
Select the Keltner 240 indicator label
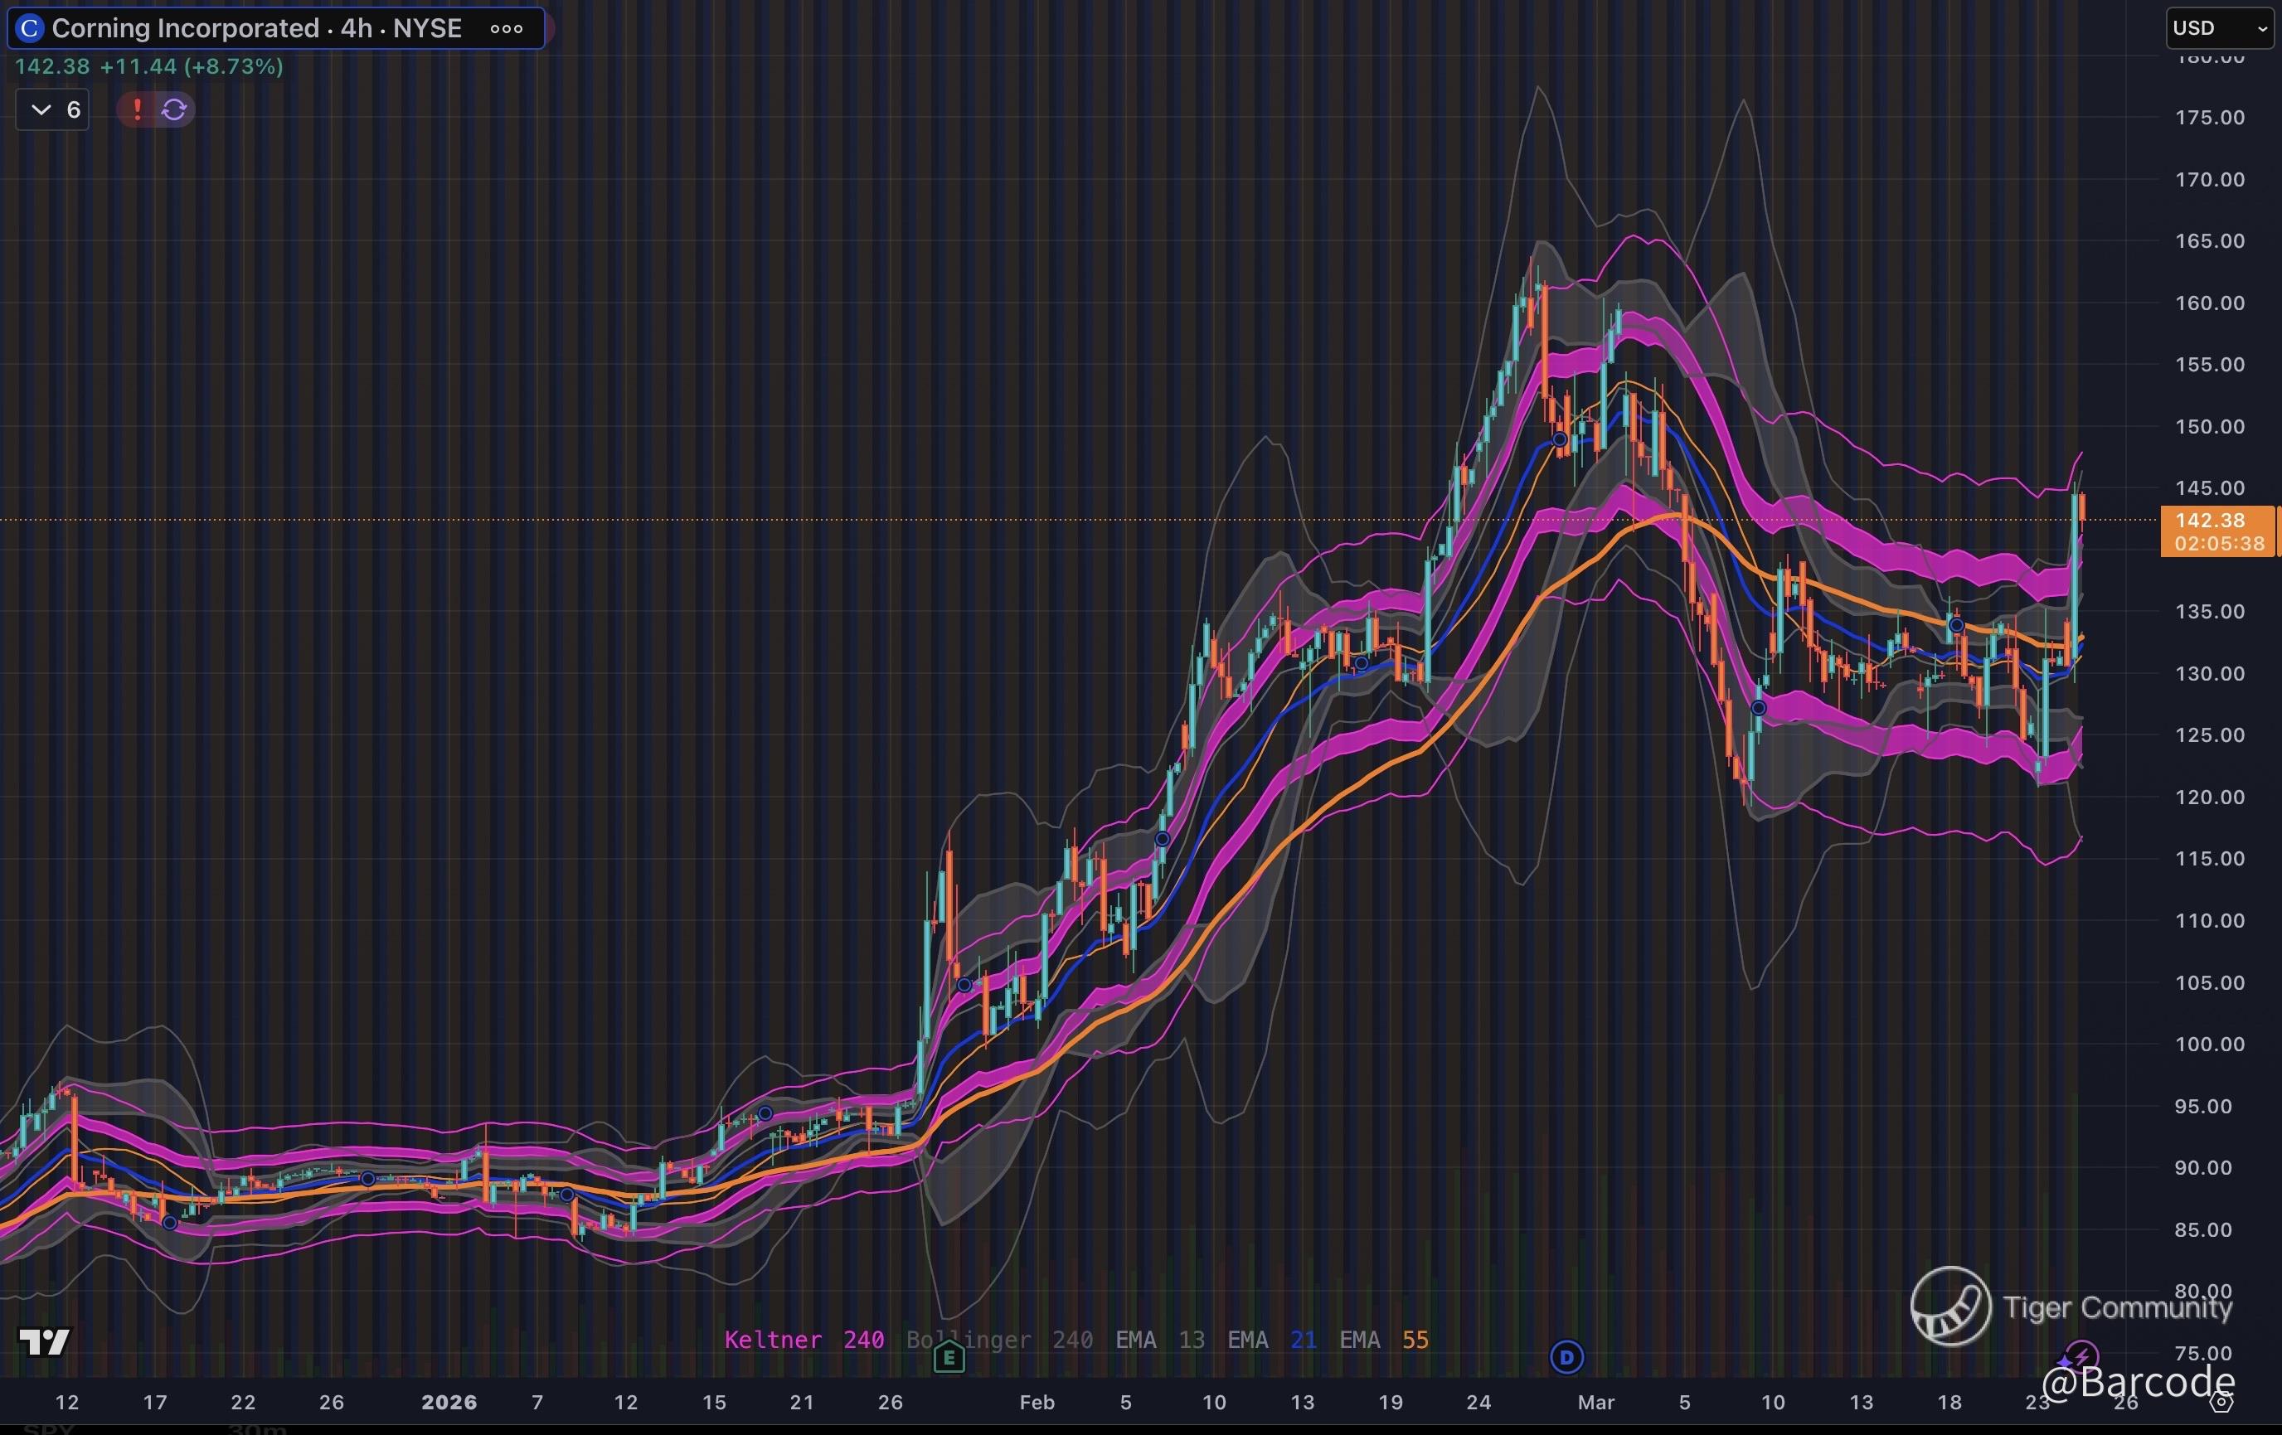pos(804,1340)
